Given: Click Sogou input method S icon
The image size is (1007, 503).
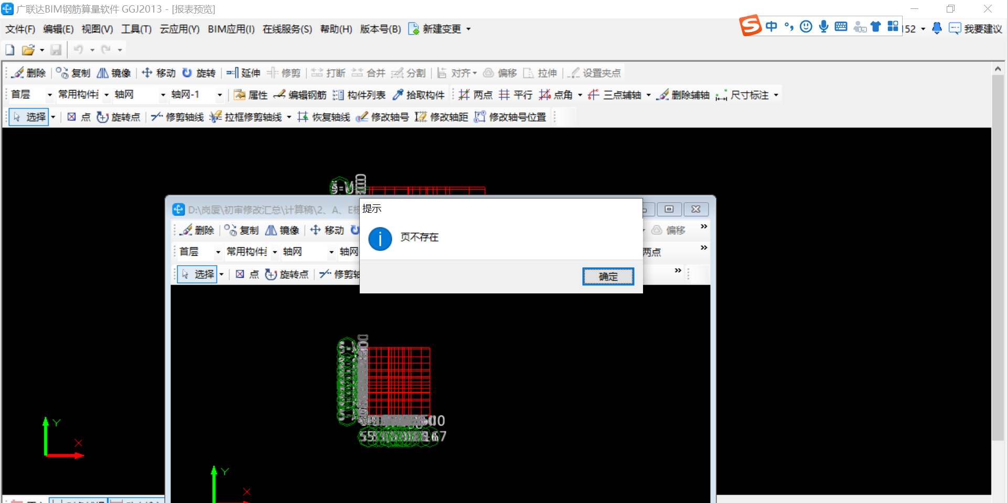Looking at the screenshot, I should [751, 26].
